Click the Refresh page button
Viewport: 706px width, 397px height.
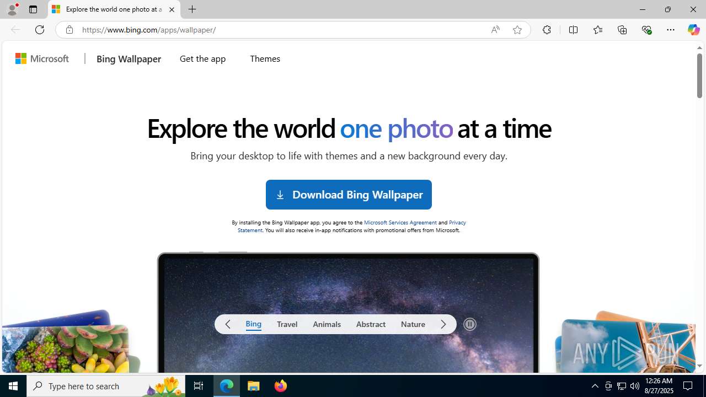[40, 30]
